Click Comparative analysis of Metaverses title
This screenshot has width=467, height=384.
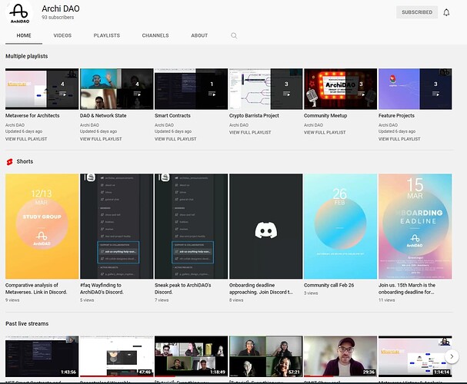[36, 289]
